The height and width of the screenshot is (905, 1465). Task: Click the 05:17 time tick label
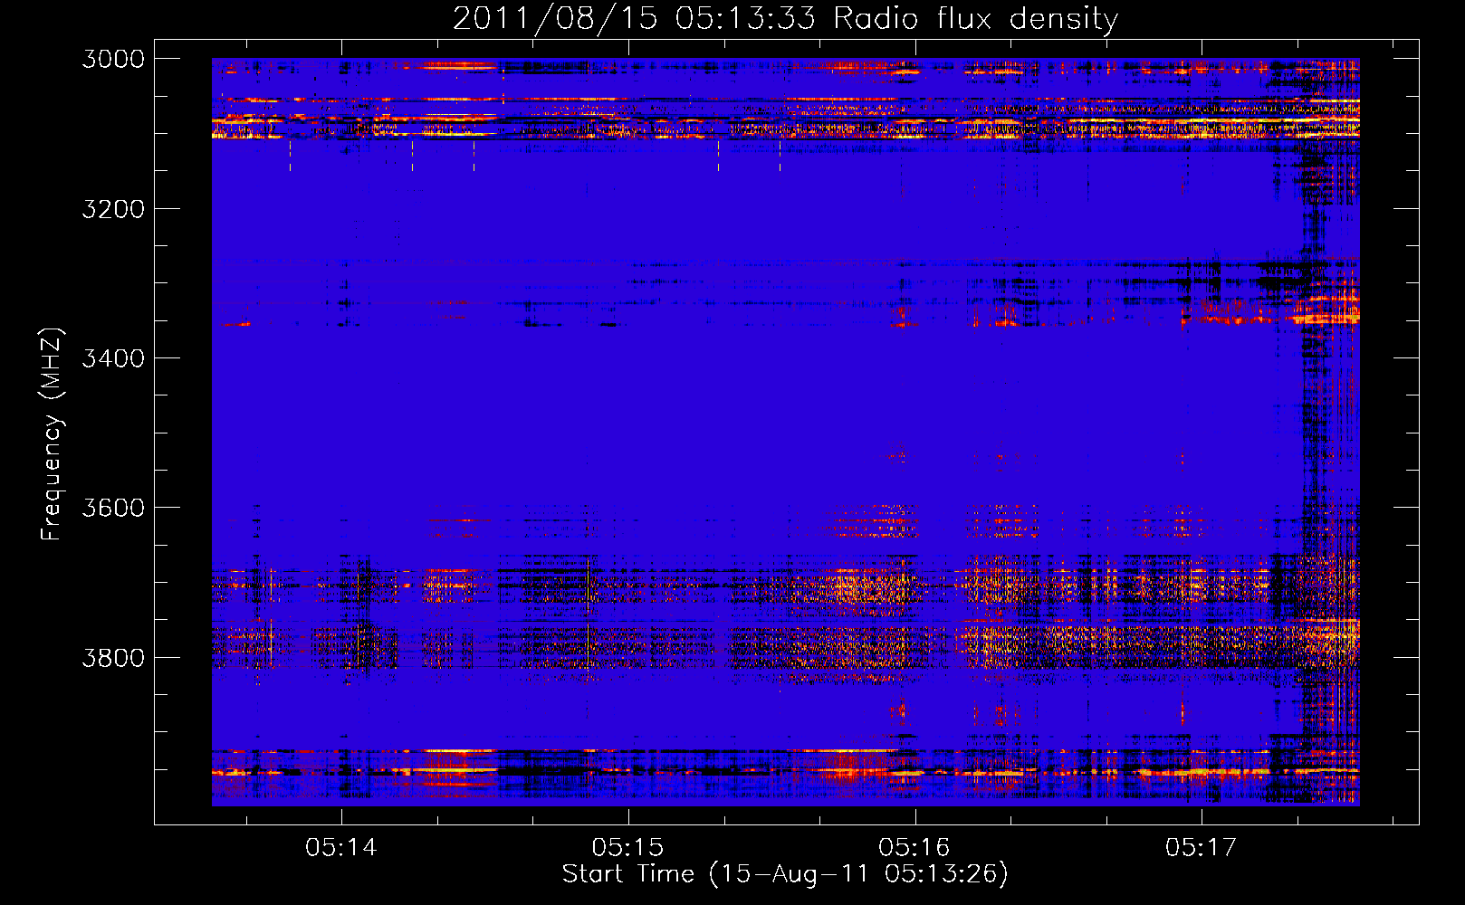[1201, 847]
